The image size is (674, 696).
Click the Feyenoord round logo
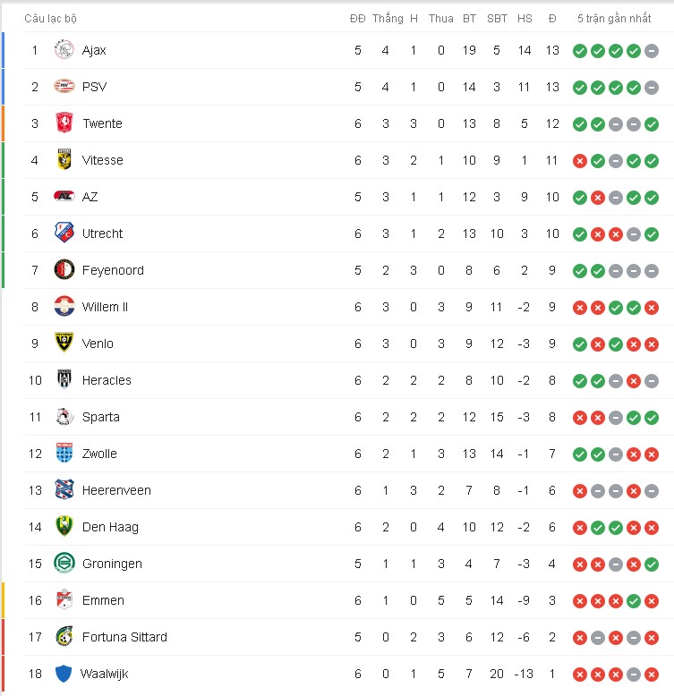point(64,270)
